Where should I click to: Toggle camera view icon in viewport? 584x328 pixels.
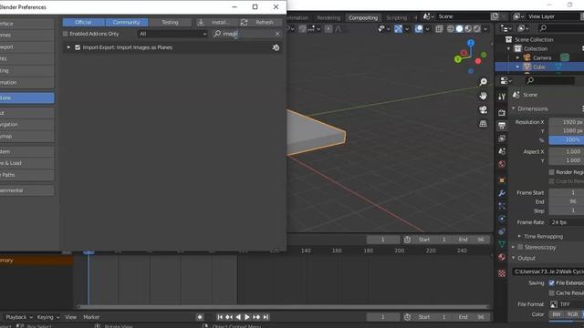pos(483,109)
